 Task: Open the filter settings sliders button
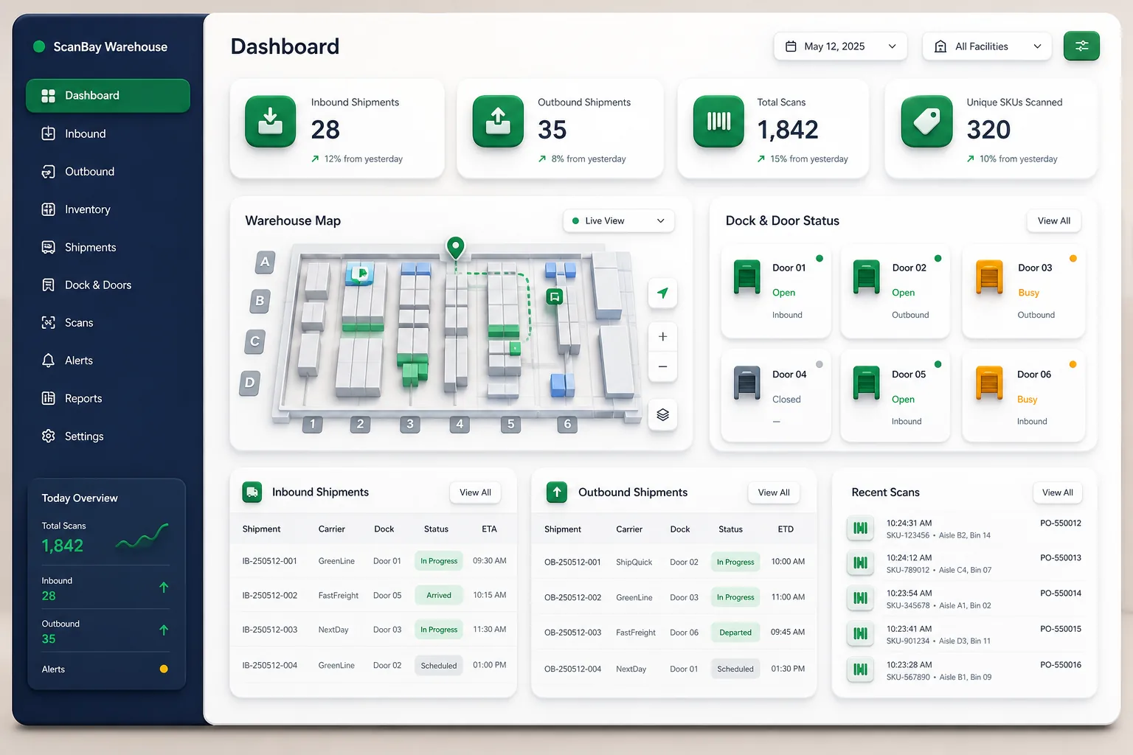pyautogui.click(x=1081, y=46)
